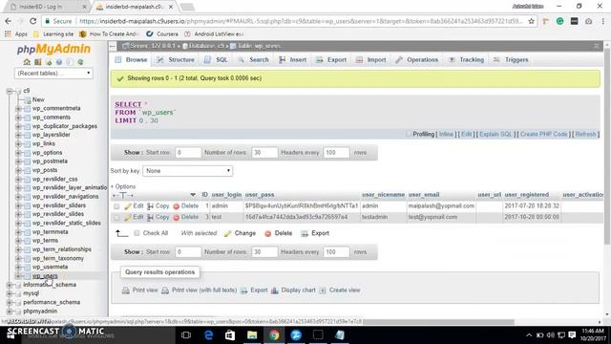
Task: Expand the wp_options table node
Action: [x=18, y=153]
